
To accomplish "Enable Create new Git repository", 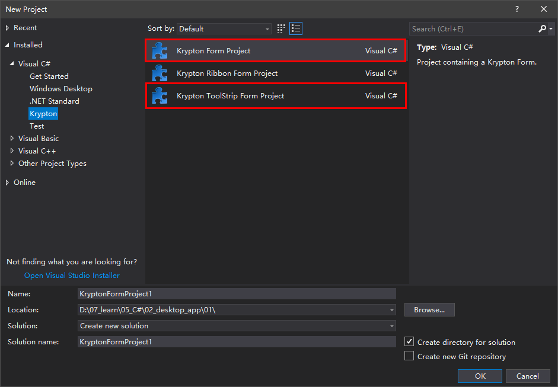I will [409, 356].
